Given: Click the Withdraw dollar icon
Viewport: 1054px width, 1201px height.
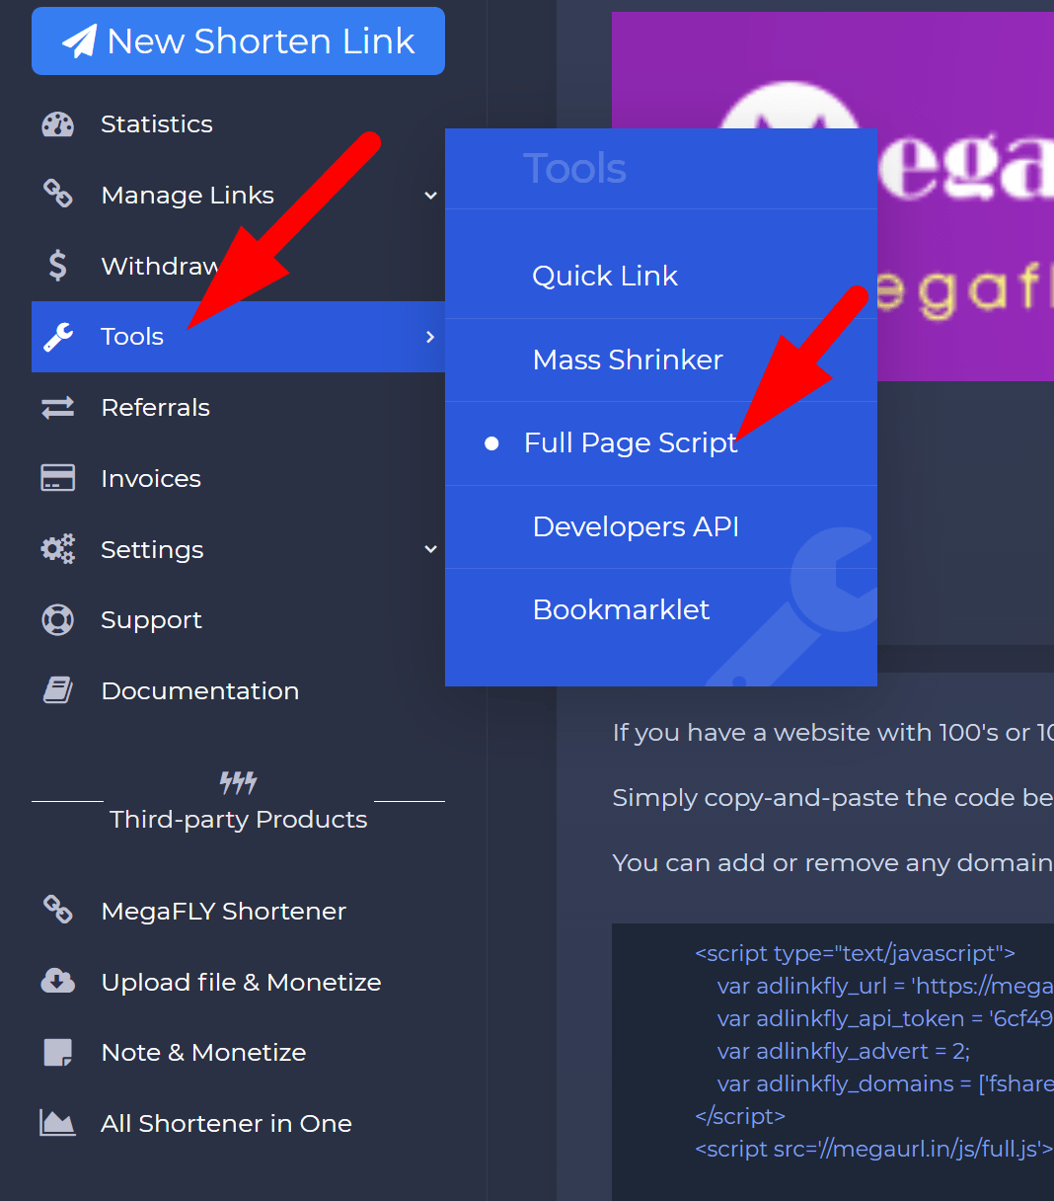Looking at the screenshot, I should [x=57, y=265].
